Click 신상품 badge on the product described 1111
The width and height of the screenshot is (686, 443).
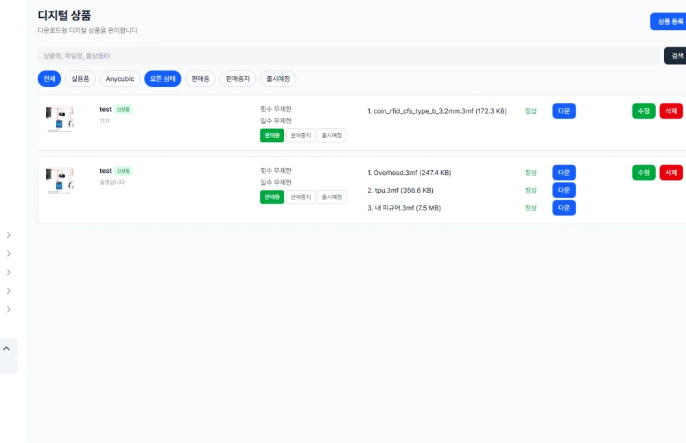pos(123,109)
